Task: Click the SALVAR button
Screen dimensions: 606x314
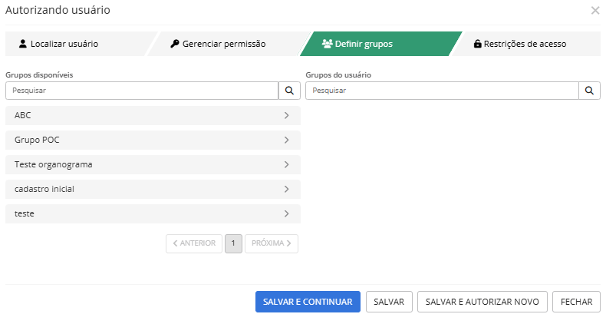Action: 389,302
